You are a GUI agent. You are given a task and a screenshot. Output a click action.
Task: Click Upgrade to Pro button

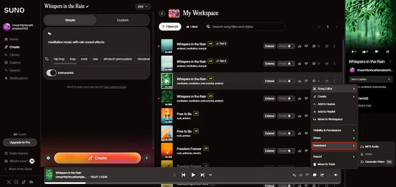(x=20, y=142)
